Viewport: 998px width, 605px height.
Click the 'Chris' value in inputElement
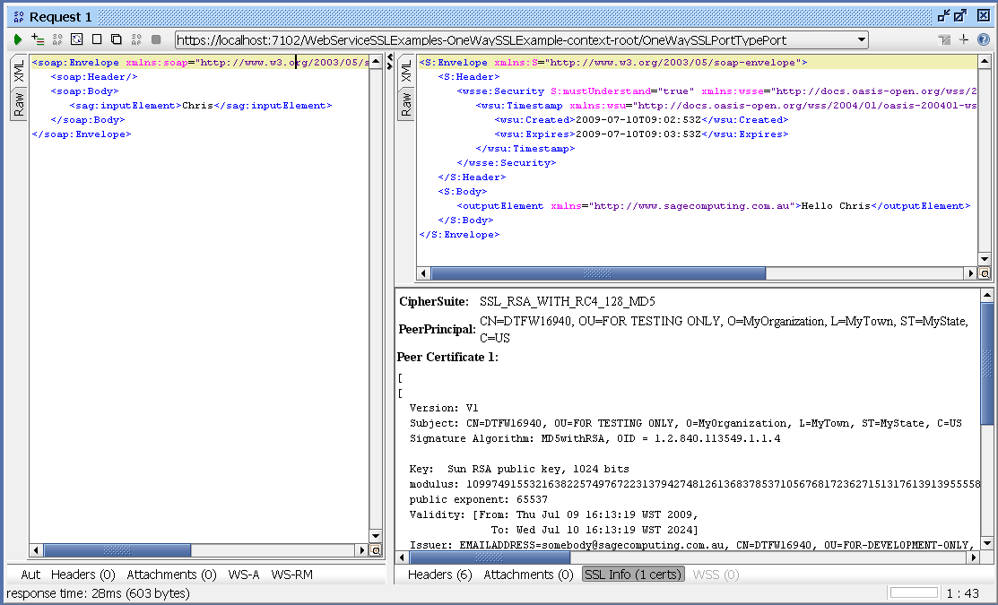pos(197,106)
